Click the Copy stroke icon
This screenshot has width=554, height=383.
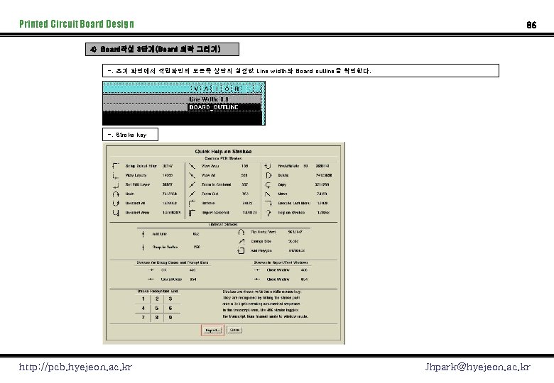(268, 185)
